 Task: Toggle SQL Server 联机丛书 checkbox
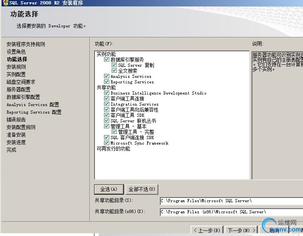106,121
